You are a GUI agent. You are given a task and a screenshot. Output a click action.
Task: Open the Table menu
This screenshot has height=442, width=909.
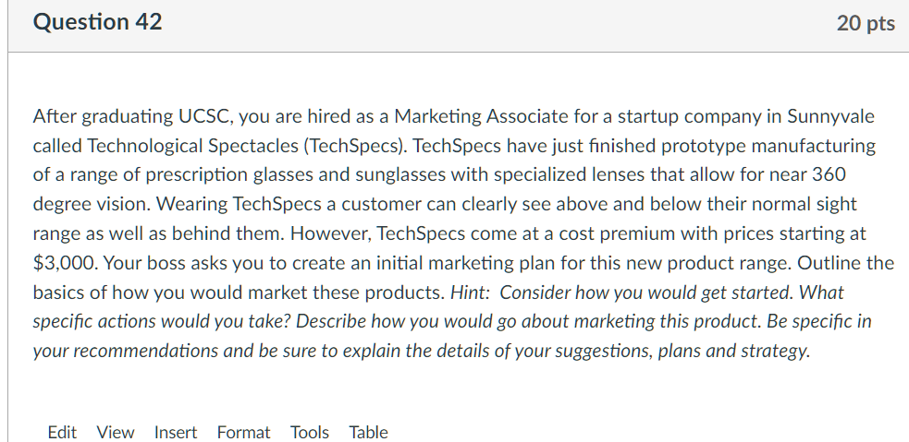[369, 432]
